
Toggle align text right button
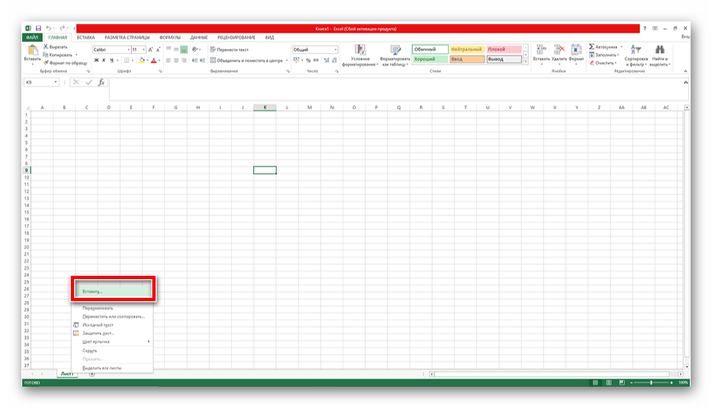(x=184, y=60)
